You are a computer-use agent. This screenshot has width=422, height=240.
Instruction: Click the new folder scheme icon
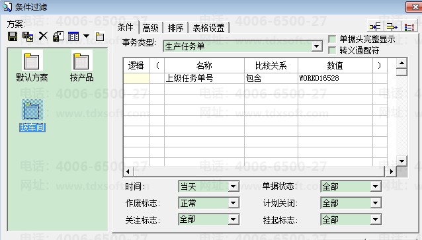[100, 36]
